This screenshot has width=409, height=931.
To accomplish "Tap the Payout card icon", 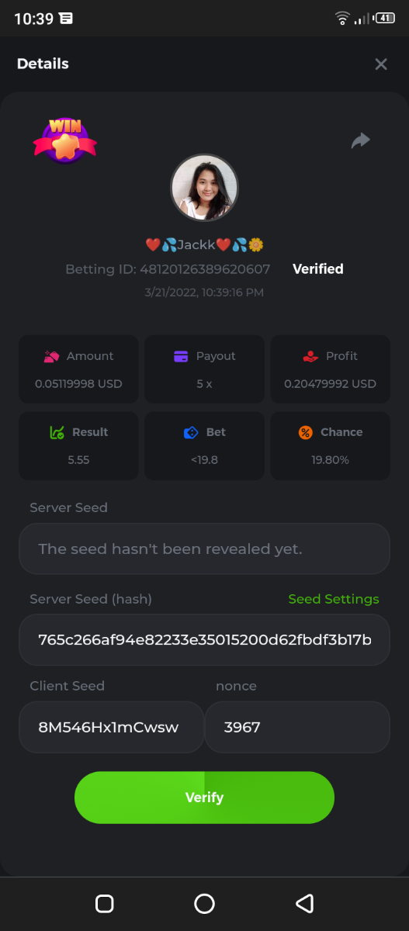I will coord(181,356).
